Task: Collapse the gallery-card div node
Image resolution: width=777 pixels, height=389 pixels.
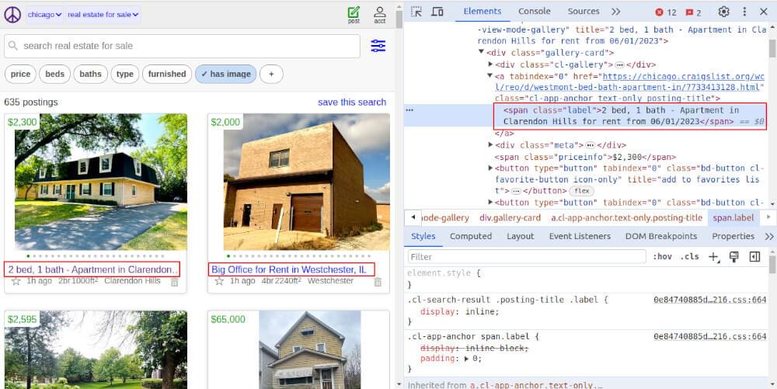Action: [x=481, y=52]
